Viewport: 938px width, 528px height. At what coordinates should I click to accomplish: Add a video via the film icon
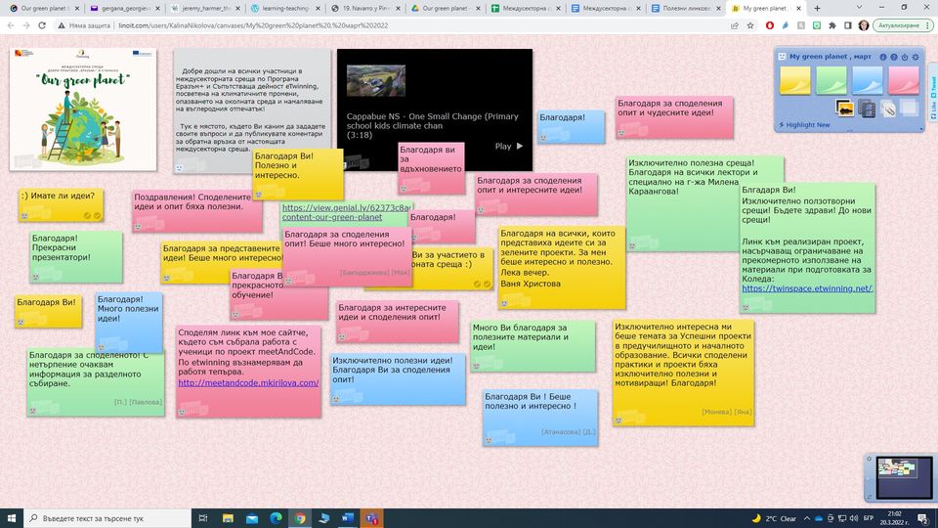866,108
